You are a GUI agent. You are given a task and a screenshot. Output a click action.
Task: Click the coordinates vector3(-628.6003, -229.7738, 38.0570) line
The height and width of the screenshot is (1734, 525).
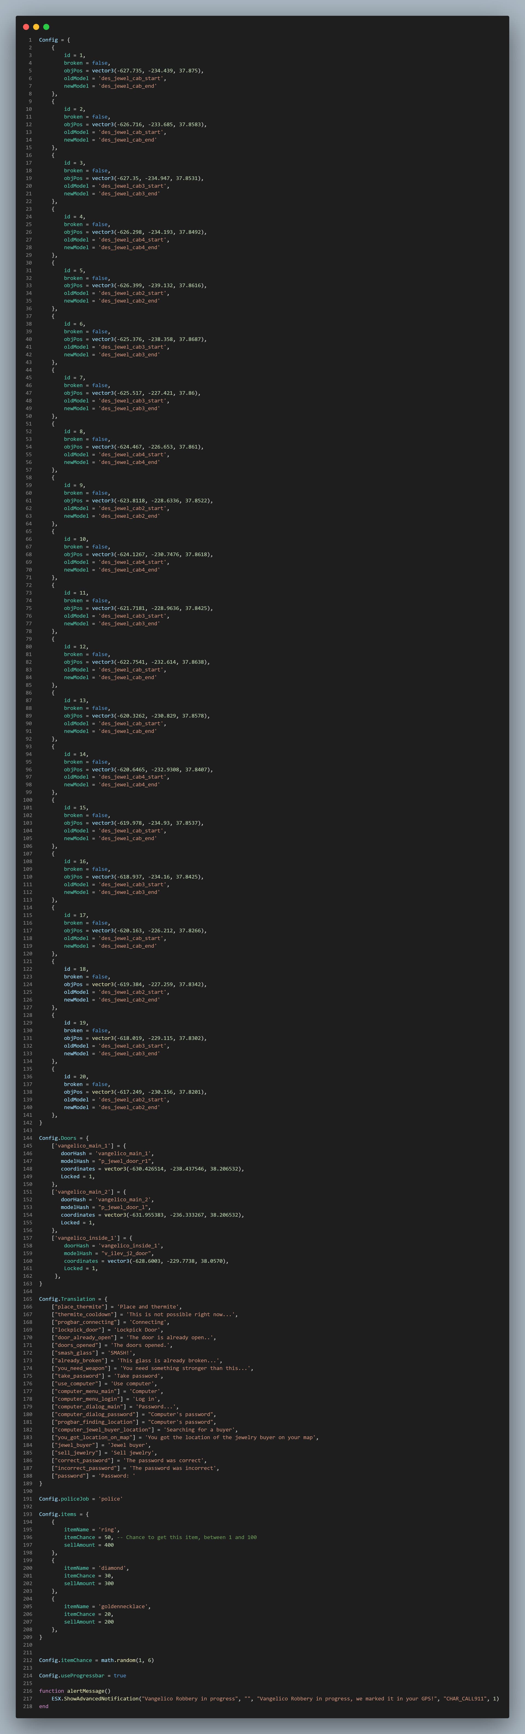[x=146, y=1261]
